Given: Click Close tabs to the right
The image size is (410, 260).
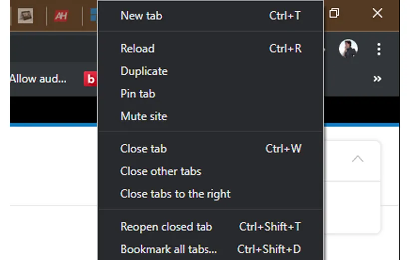Looking at the screenshot, I should tap(176, 194).
